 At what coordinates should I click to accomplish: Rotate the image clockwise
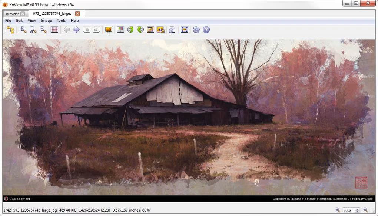pos(140,30)
